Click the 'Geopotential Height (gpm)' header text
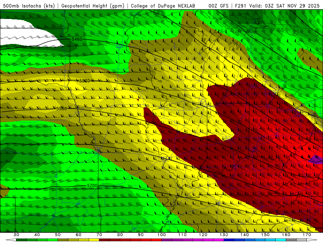Viewport: 323px width, 242px height. click(x=93, y=6)
